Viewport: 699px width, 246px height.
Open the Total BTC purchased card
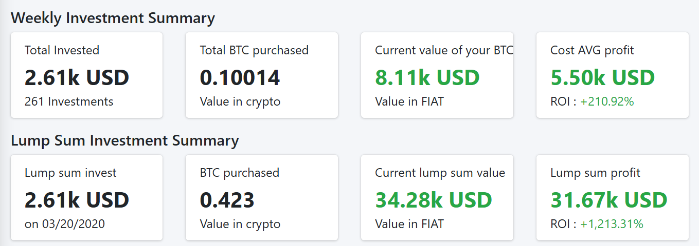[262, 75]
